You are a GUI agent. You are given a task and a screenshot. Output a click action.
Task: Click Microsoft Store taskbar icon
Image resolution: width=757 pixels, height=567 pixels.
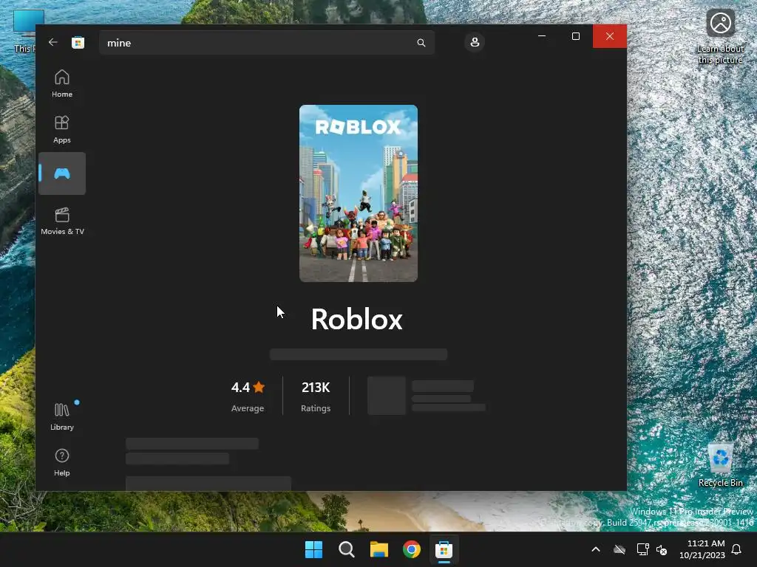click(x=444, y=549)
